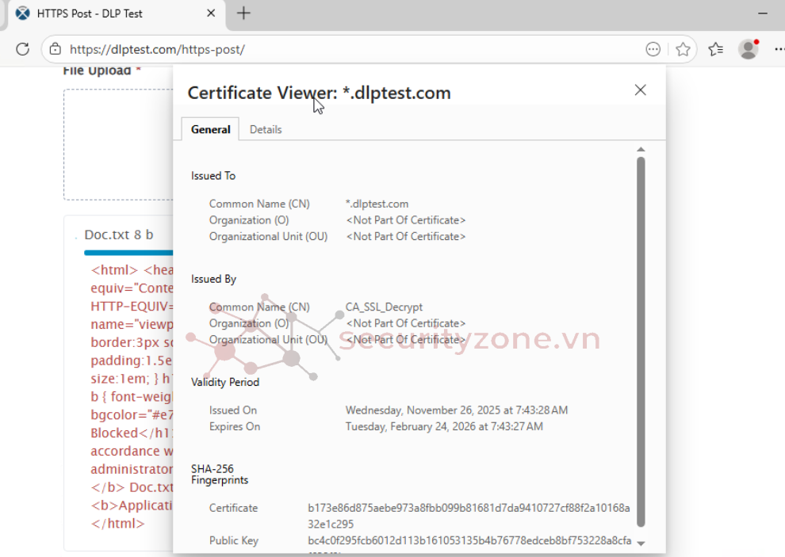This screenshot has width=785, height=557.
Task: Click the page reload icon
Action: tap(22, 49)
